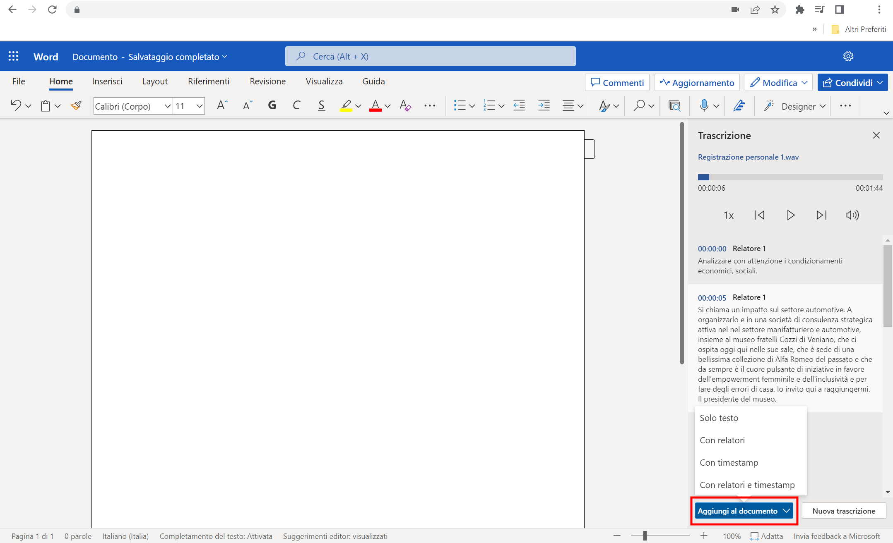
Task: Open find in document via magnifier icon
Action: tap(639, 106)
